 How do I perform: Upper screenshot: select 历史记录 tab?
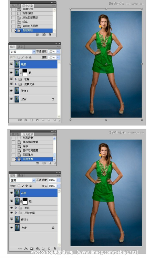pos(27,6)
